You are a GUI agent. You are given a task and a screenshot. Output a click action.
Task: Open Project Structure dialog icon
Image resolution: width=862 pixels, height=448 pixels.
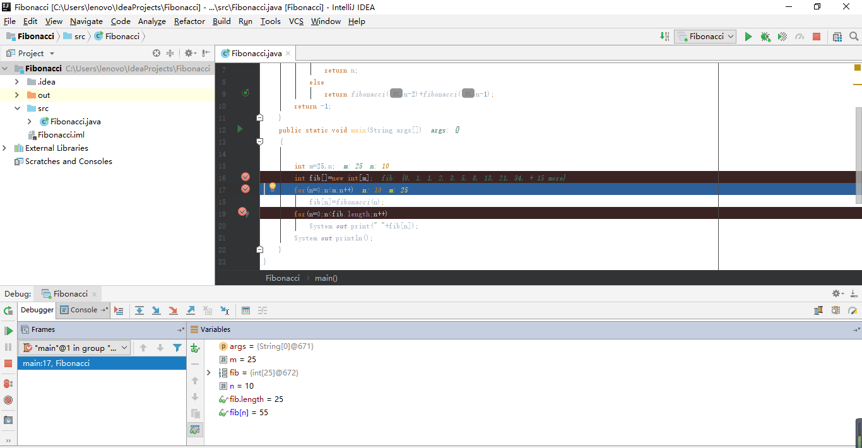click(837, 37)
